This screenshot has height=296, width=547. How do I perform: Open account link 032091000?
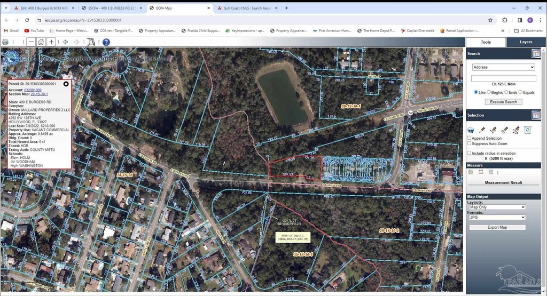[x=33, y=90]
